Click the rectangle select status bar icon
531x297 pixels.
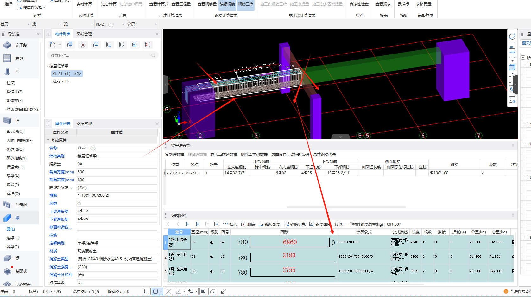click(x=155, y=291)
